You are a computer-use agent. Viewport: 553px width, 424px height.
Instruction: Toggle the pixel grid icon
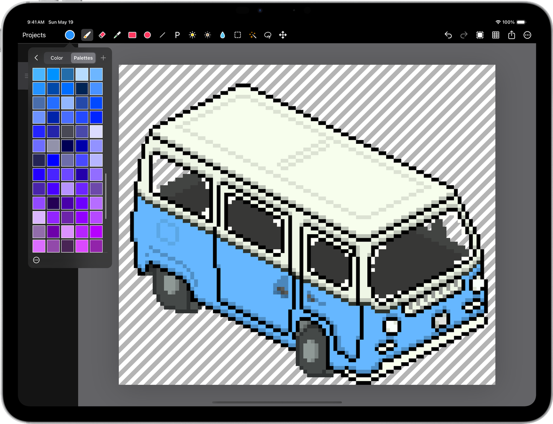pos(496,35)
